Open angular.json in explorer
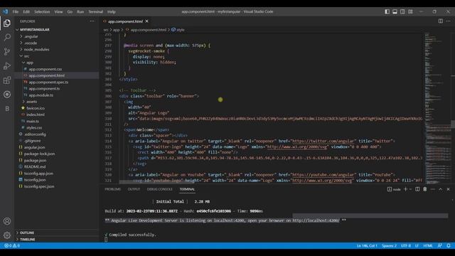 pyautogui.click(x=57, y=147)
